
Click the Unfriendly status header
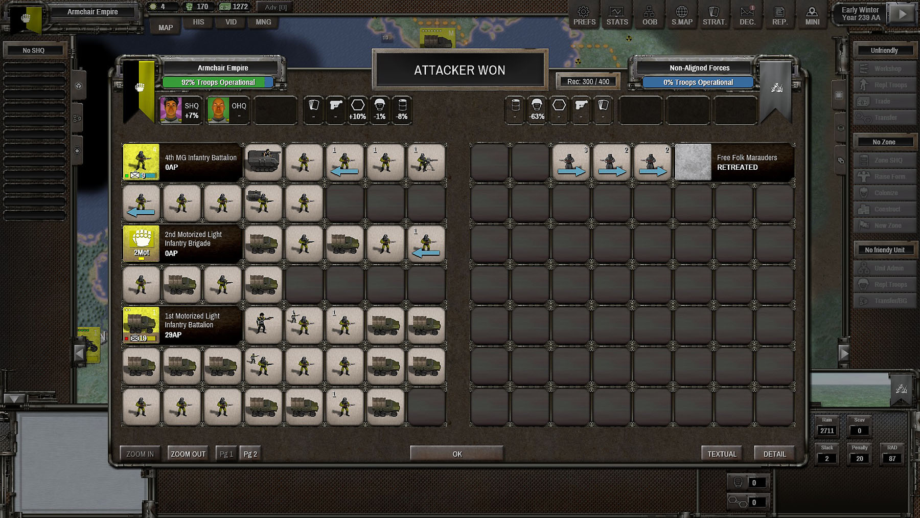884,50
